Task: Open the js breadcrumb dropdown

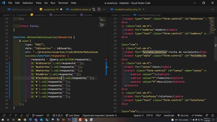Action: click(14, 15)
